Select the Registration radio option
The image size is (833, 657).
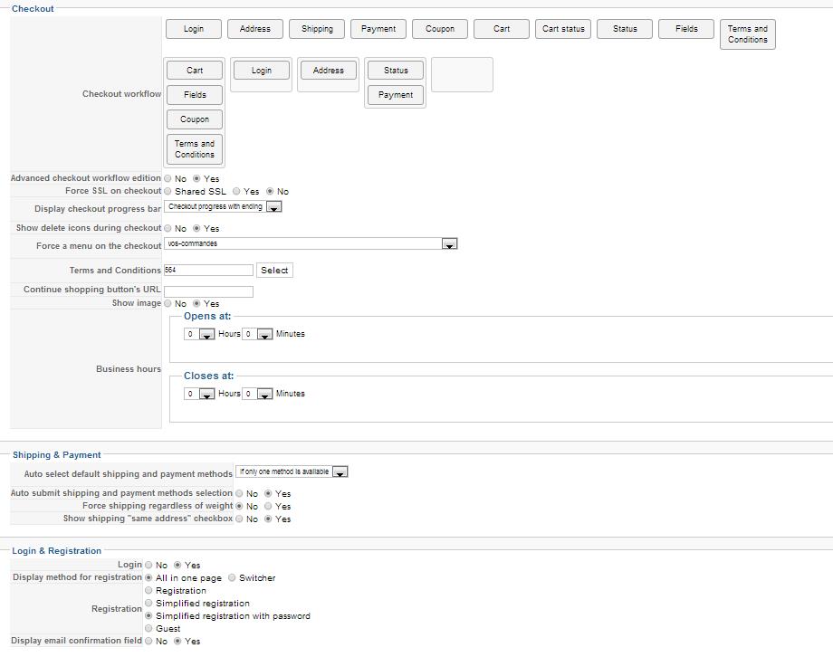[x=148, y=591]
